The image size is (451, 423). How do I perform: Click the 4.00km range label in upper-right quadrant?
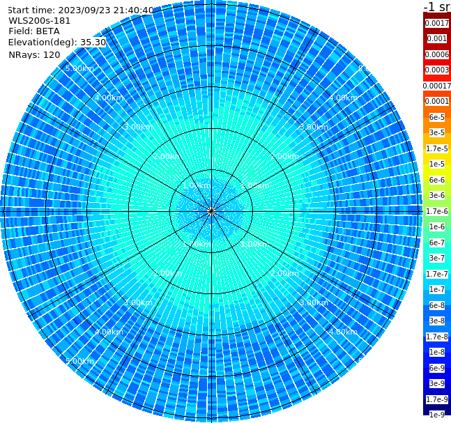pos(343,98)
